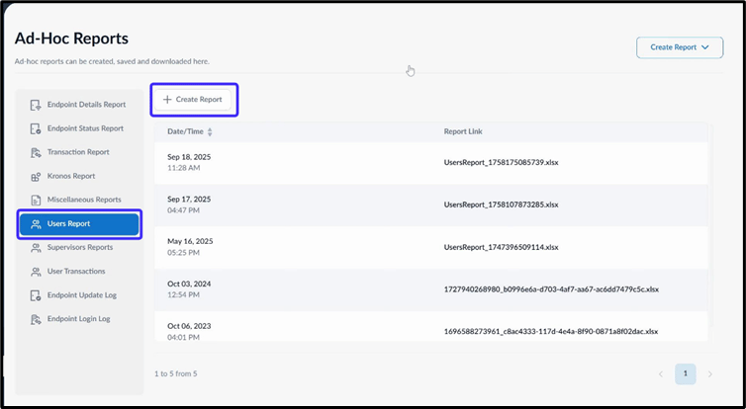The image size is (746, 409).
Task: Download UsersReport_1758107873285.xlsx
Action: [x=501, y=204]
